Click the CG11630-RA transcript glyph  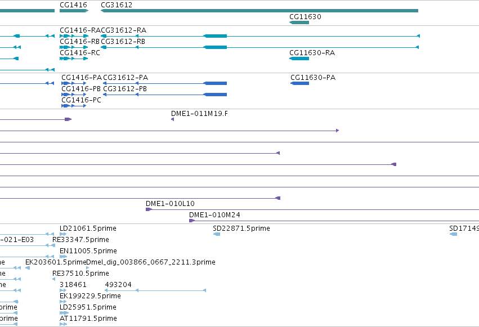click(x=299, y=59)
